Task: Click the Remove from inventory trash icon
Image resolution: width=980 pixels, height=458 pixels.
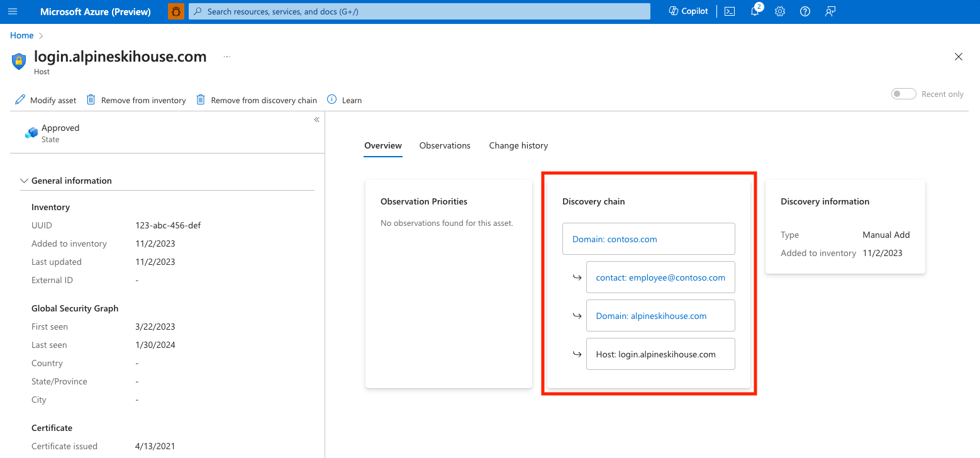Action: pos(91,99)
